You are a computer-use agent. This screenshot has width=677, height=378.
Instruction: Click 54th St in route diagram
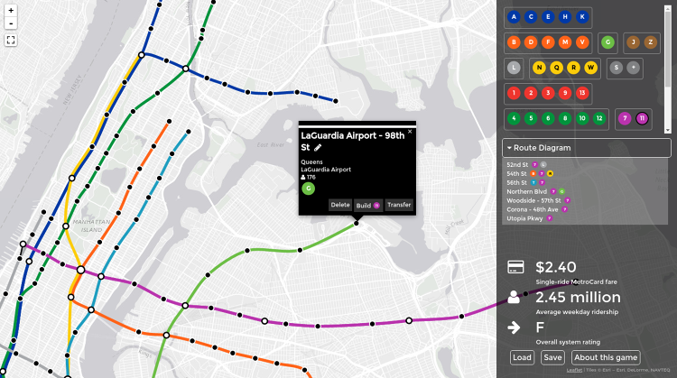(516, 174)
